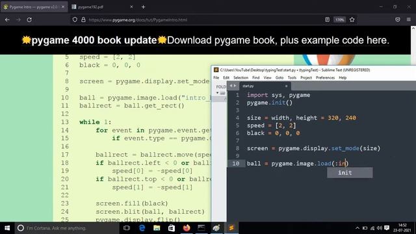Click the padlock site info icon
The width and height of the screenshot is (416, 234).
tap(83, 19)
